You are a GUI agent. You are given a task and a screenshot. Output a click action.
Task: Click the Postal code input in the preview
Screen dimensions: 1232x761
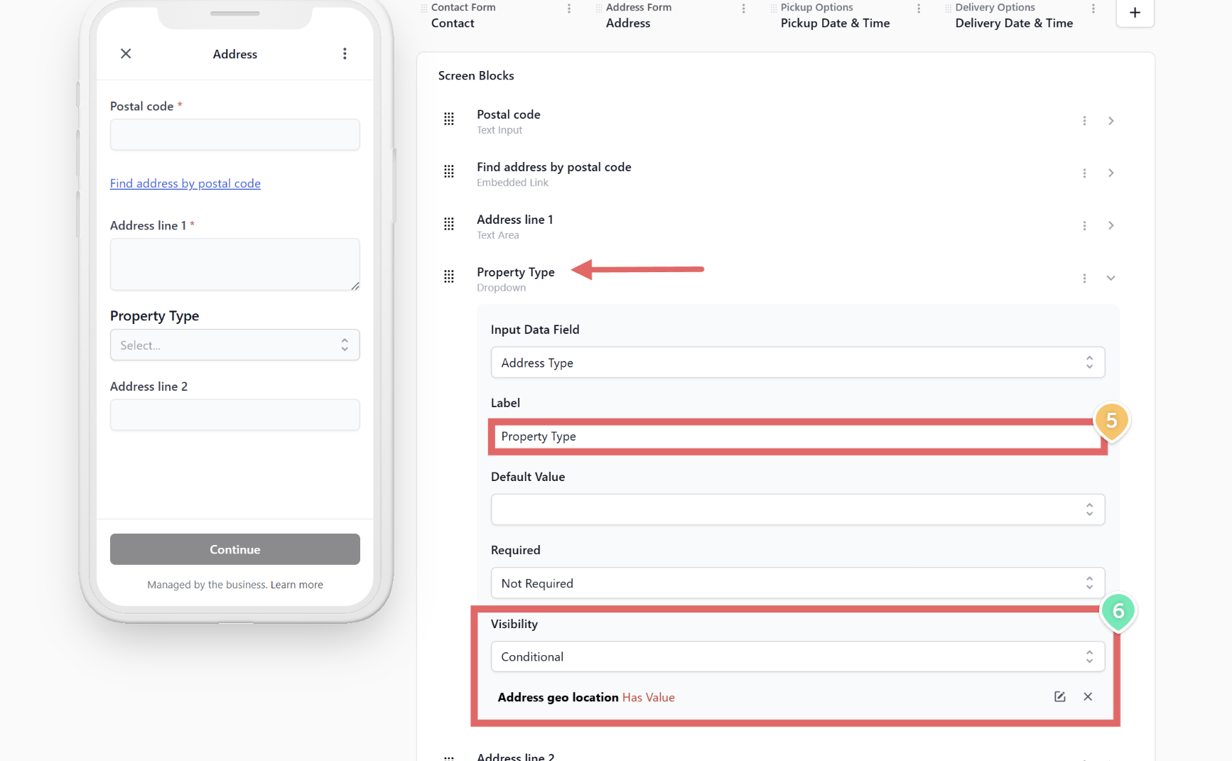(235, 135)
